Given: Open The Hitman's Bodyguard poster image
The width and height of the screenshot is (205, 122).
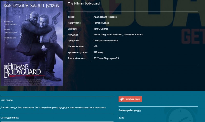Looking at the screenshot, I should pos(32,43).
